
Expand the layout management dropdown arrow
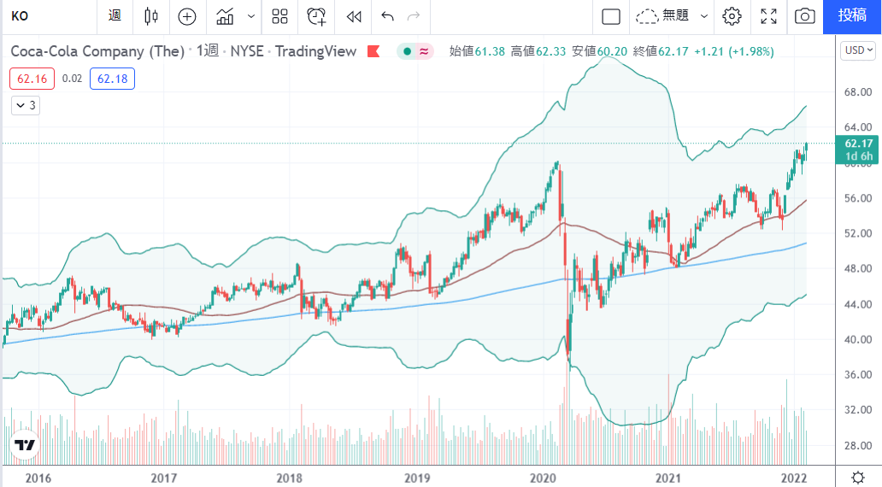point(703,16)
